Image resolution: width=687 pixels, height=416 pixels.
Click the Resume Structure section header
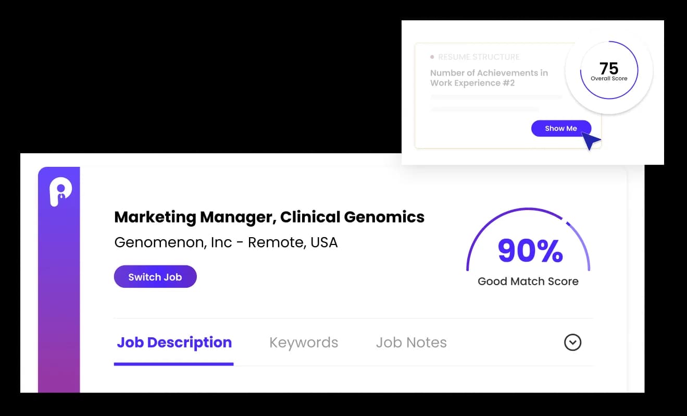[x=479, y=56]
